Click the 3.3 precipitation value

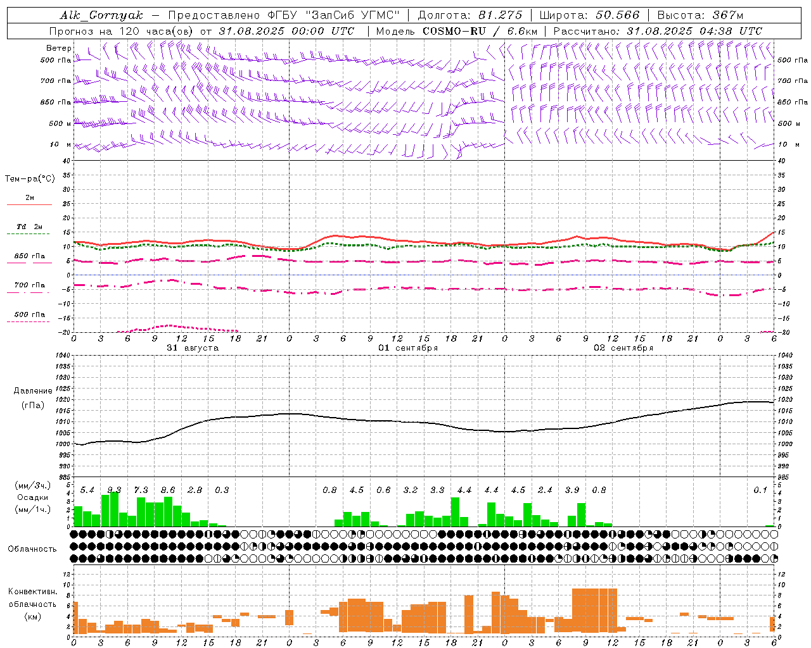(437, 490)
